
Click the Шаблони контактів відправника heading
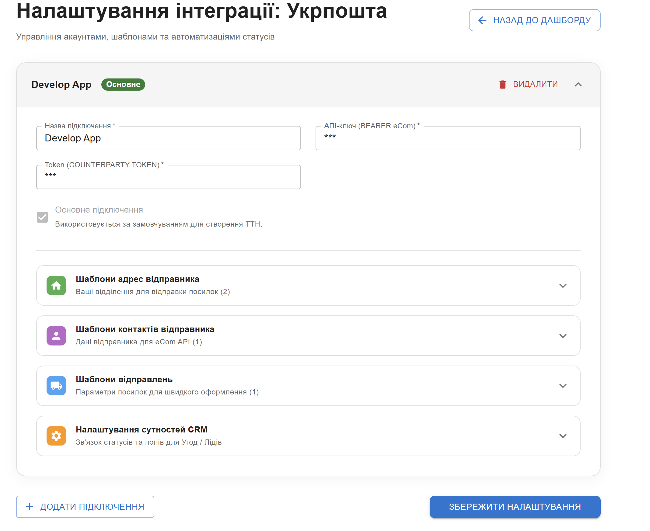(x=145, y=329)
